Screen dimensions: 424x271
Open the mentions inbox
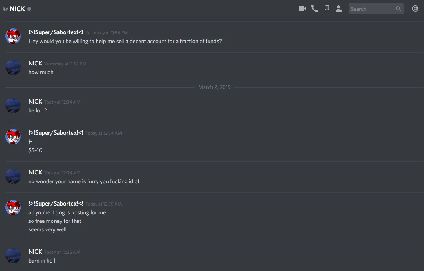[x=415, y=8]
